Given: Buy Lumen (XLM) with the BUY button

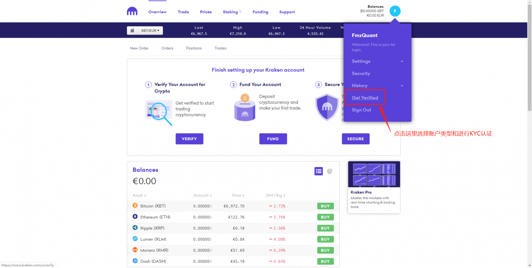Looking at the screenshot, I should click(325, 239).
